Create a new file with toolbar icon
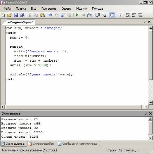The image size is (154, 154). coord(3,15)
